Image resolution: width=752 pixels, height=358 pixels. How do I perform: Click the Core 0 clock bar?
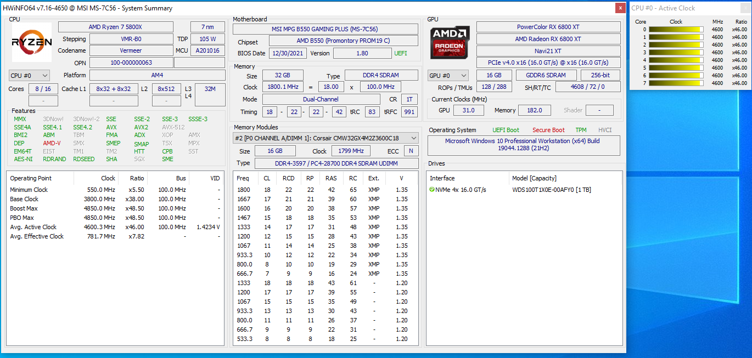pyautogui.click(x=676, y=30)
